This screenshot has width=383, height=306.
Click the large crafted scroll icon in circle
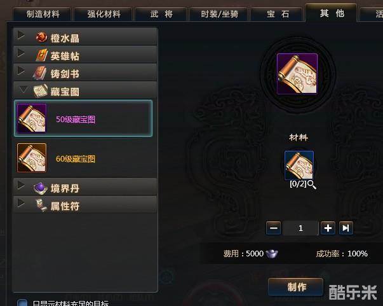click(297, 74)
